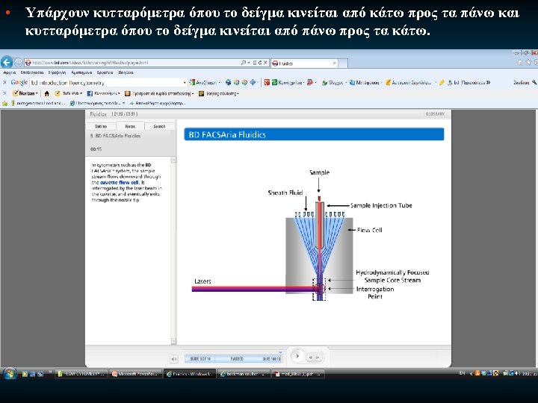Click the notes panel scroll up arrow
This screenshot has height=403, width=538.
point(173,160)
